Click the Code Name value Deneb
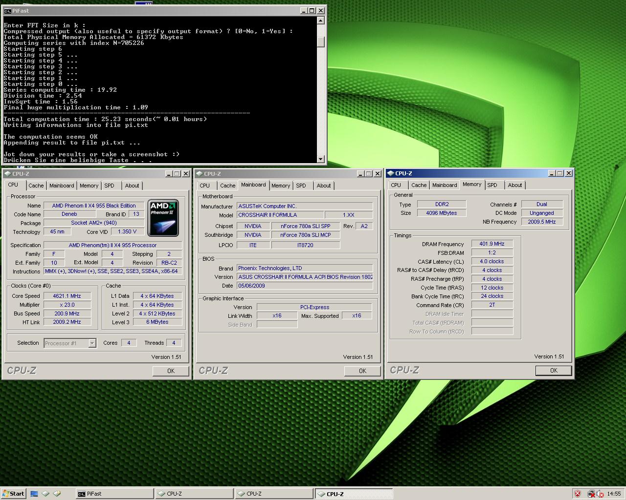This screenshot has height=500, width=626. click(69, 214)
